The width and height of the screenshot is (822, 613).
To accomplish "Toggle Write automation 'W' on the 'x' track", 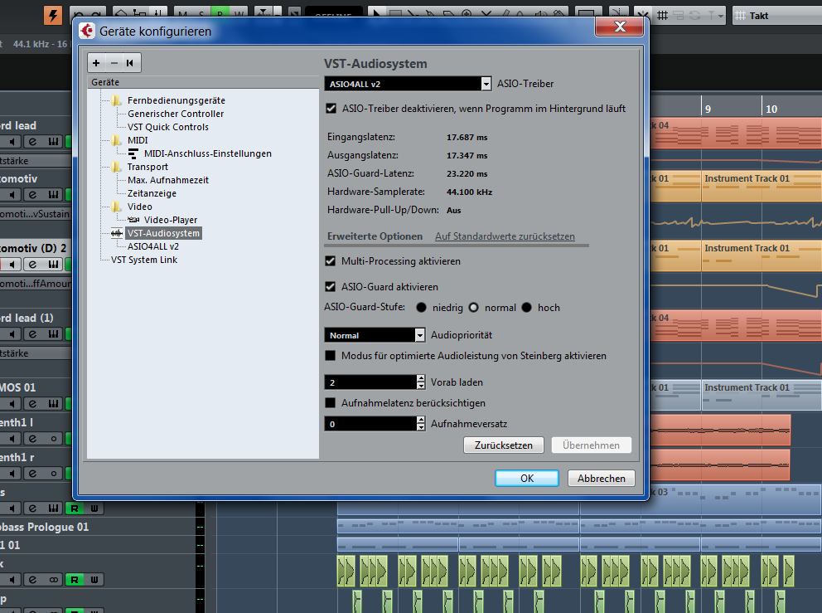I will (x=94, y=580).
